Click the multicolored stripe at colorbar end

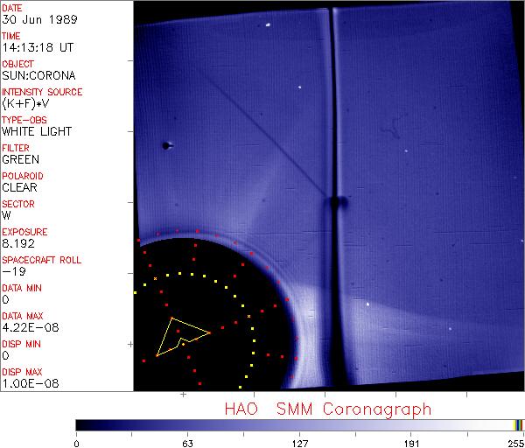tap(518, 425)
